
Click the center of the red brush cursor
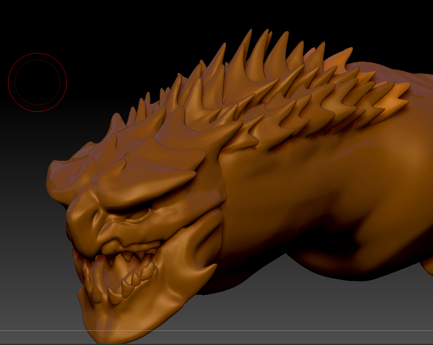pos(37,82)
